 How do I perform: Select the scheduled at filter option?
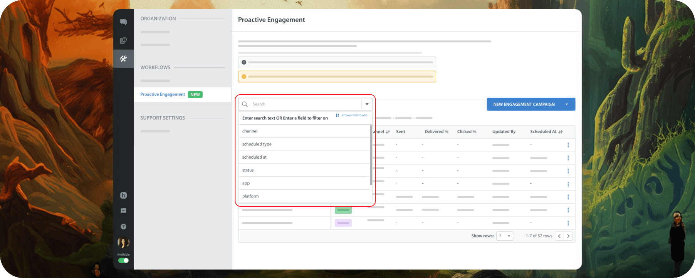pos(304,157)
